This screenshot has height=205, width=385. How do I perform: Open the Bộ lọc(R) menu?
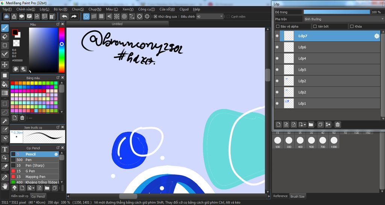click(x=61, y=9)
